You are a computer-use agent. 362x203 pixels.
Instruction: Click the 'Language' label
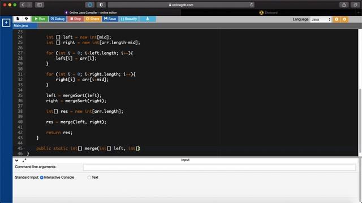(x=300, y=19)
